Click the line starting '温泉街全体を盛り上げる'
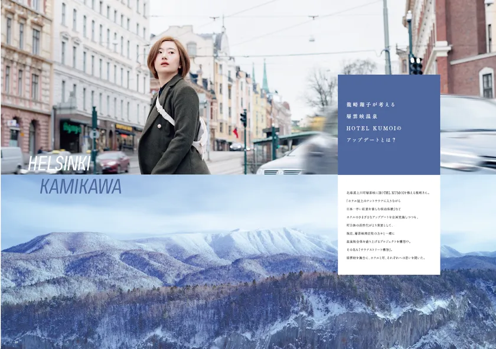 pos(378,242)
